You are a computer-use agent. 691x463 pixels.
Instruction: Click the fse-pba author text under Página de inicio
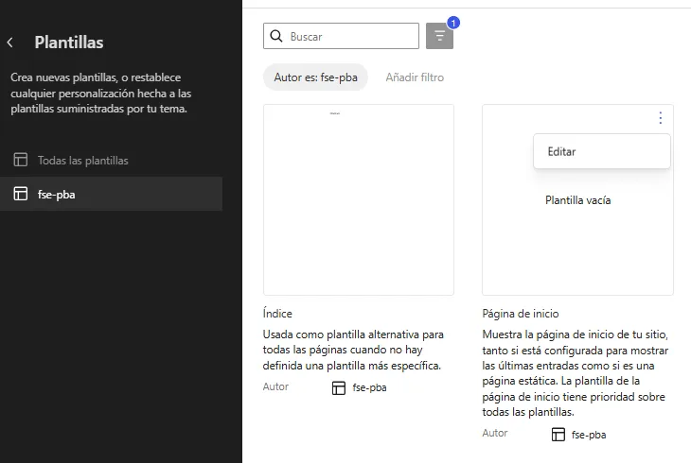click(589, 435)
